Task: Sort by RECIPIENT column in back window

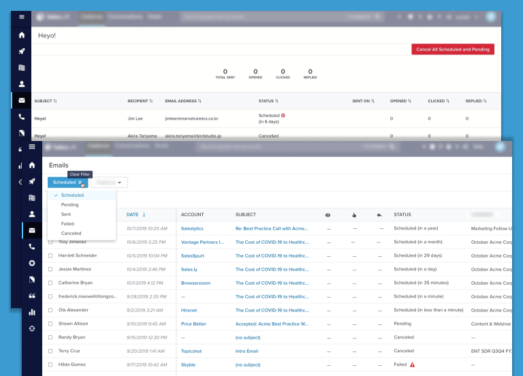Action: pyautogui.click(x=140, y=101)
